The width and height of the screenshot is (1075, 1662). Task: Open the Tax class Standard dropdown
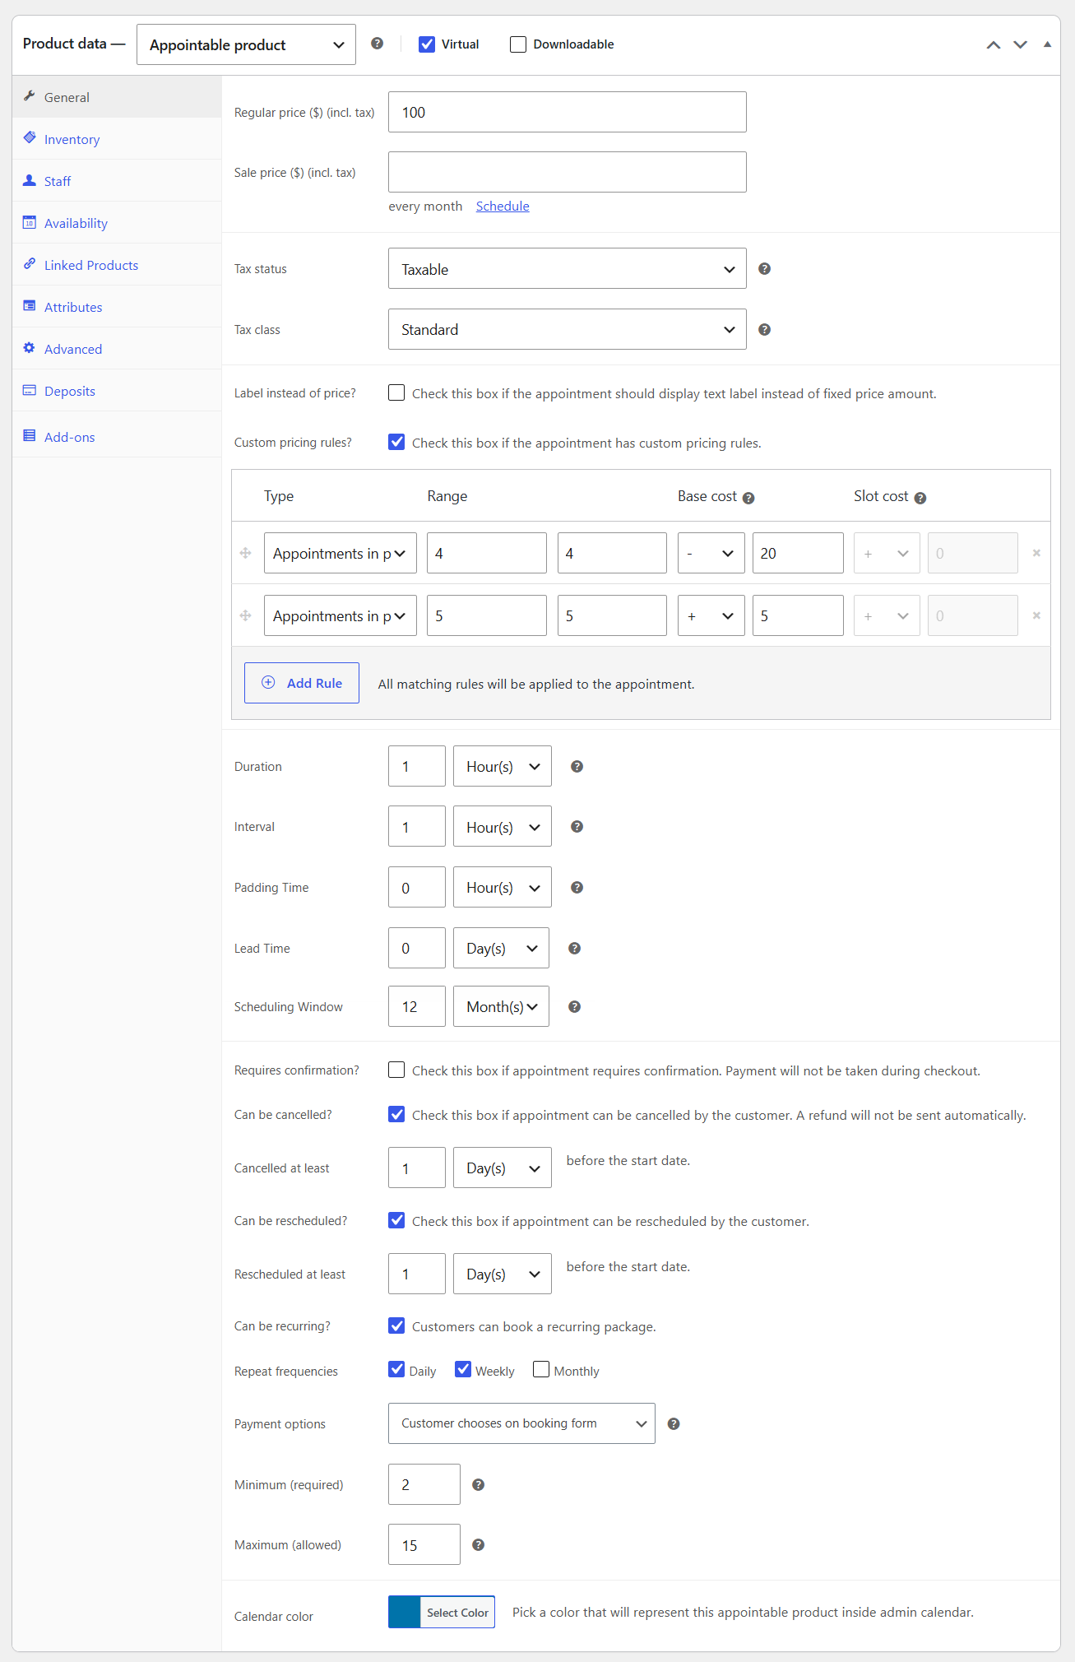(568, 329)
